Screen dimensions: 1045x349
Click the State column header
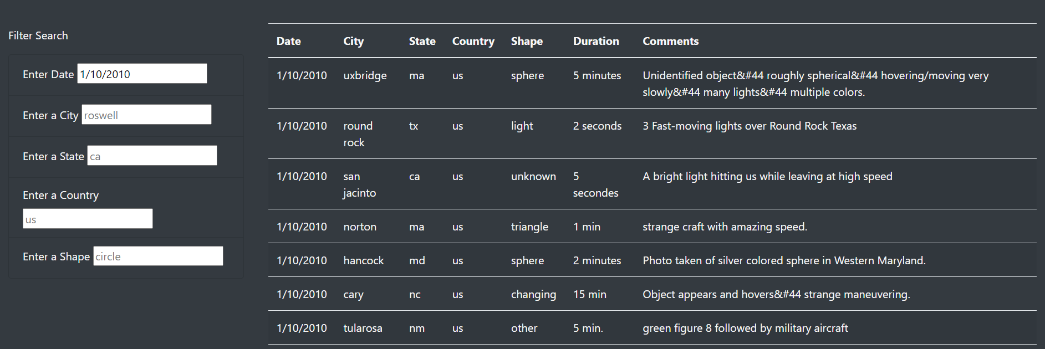(422, 41)
